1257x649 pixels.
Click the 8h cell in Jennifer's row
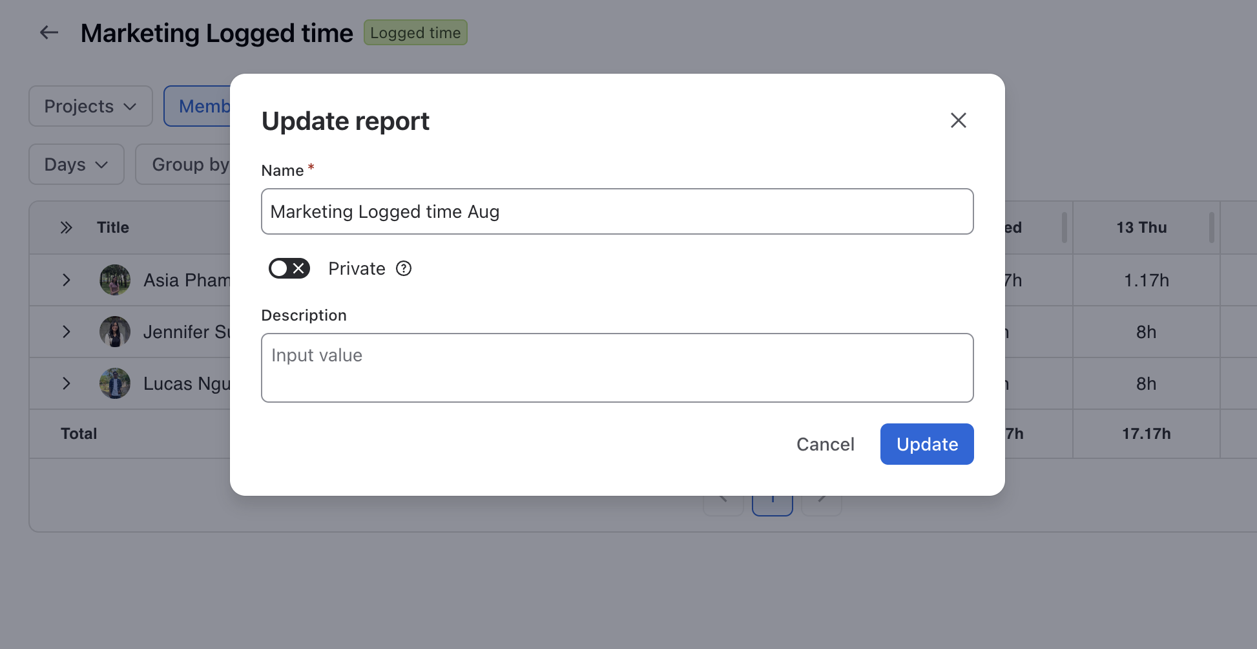(x=1147, y=332)
